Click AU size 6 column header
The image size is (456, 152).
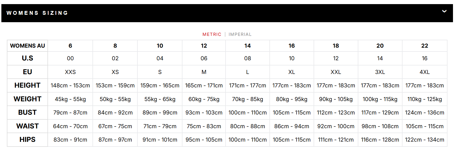[70, 46]
